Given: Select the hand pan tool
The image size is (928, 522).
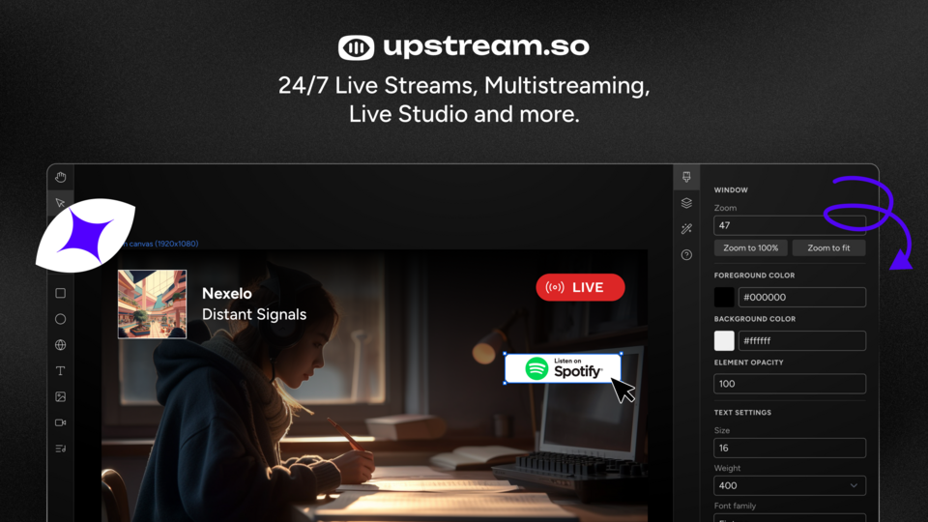Looking at the screenshot, I should (x=60, y=177).
